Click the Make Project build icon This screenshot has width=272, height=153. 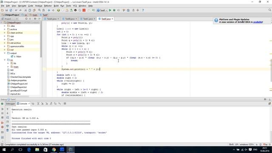[93, 10]
